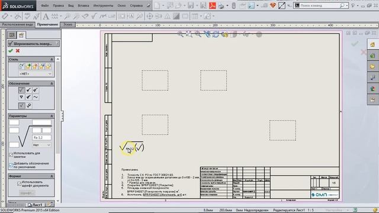
Task: Click the Help question mark icon
Action: 353,5
